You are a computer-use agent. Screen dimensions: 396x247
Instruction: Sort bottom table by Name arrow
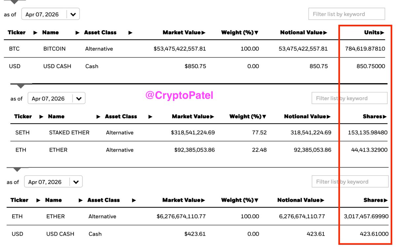click(81, 200)
